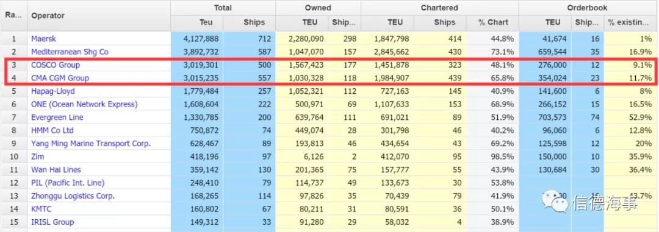659x232 pixels.
Task: Select the COSCO Group link
Action: pos(56,65)
